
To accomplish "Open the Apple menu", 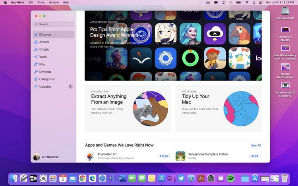I will (5, 2).
